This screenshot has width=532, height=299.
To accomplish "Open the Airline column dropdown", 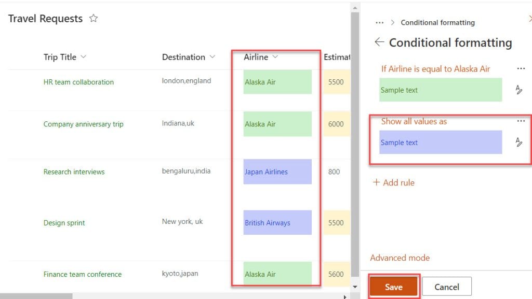I will point(275,57).
